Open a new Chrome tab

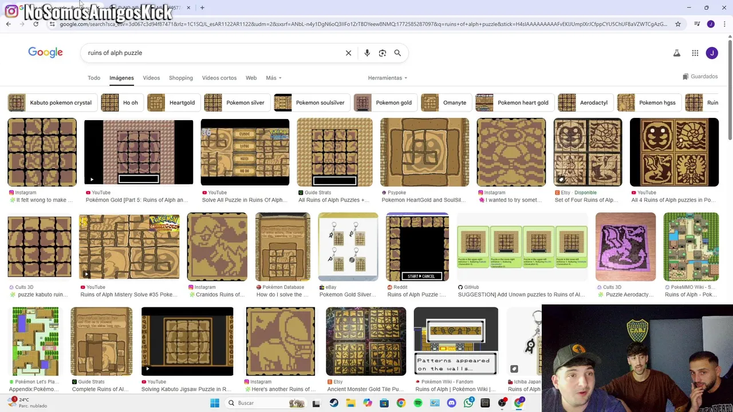coord(202,7)
